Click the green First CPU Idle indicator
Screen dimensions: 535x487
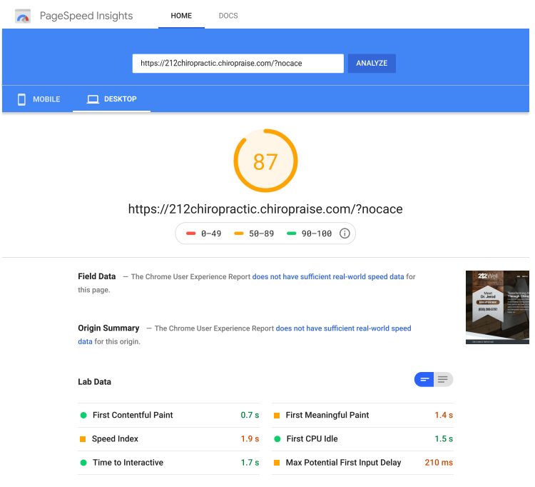click(277, 439)
